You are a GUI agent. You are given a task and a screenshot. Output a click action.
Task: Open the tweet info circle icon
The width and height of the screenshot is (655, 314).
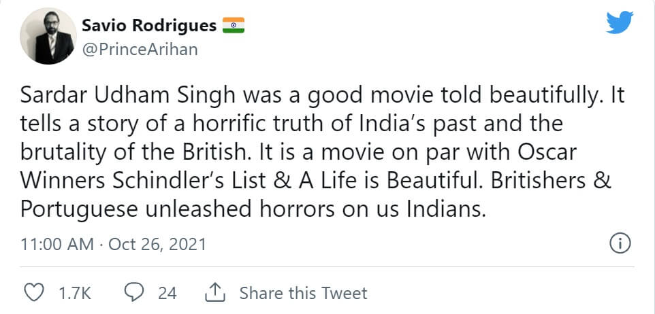tap(620, 243)
